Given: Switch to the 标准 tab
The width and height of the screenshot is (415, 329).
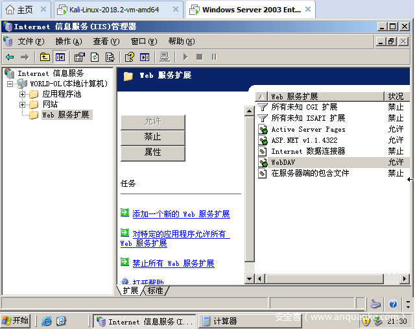Looking at the screenshot, I should point(156,291).
